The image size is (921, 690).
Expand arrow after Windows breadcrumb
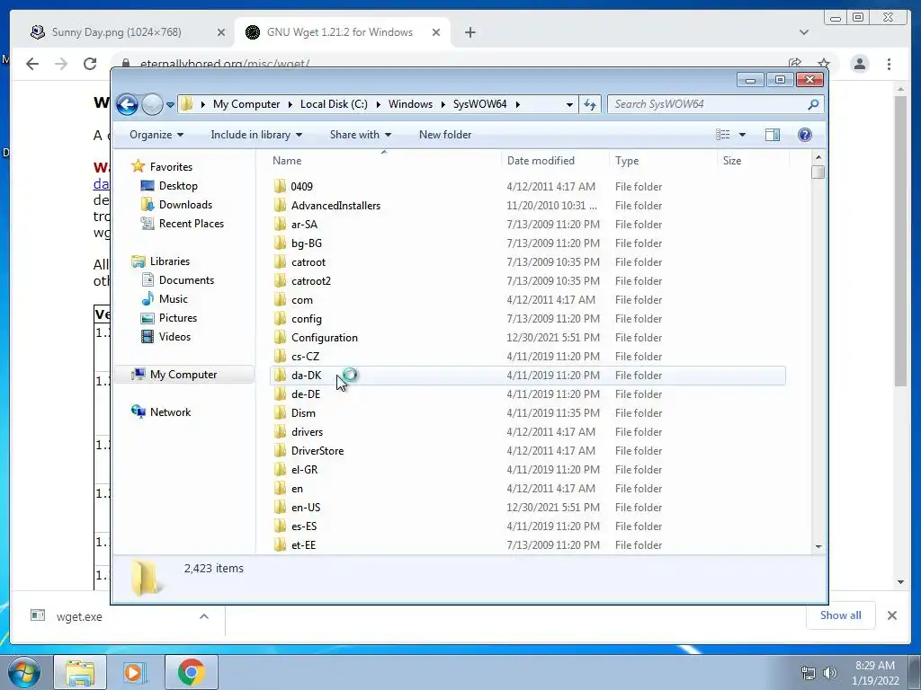(x=443, y=104)
